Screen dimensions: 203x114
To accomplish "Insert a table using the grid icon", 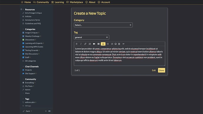I will 99,44.
